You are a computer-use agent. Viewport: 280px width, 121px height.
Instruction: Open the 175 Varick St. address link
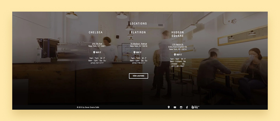point(178,45)
